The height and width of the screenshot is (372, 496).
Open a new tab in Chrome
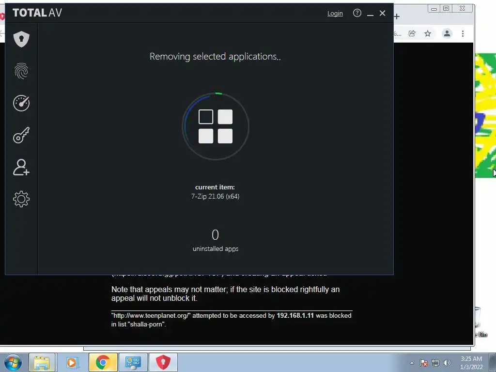(x=397, y=16)
